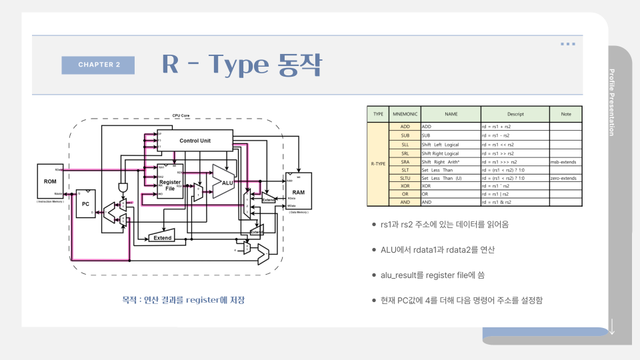Click the SLL mnemonic cell

(405, 145)
